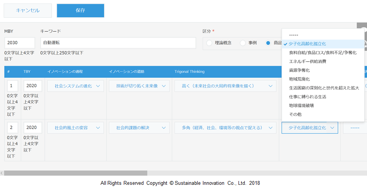The image size is (367, 189).
Task: Open 社会的風土の変容 dropdown in row 2
Action: click(x=75, y=128)
